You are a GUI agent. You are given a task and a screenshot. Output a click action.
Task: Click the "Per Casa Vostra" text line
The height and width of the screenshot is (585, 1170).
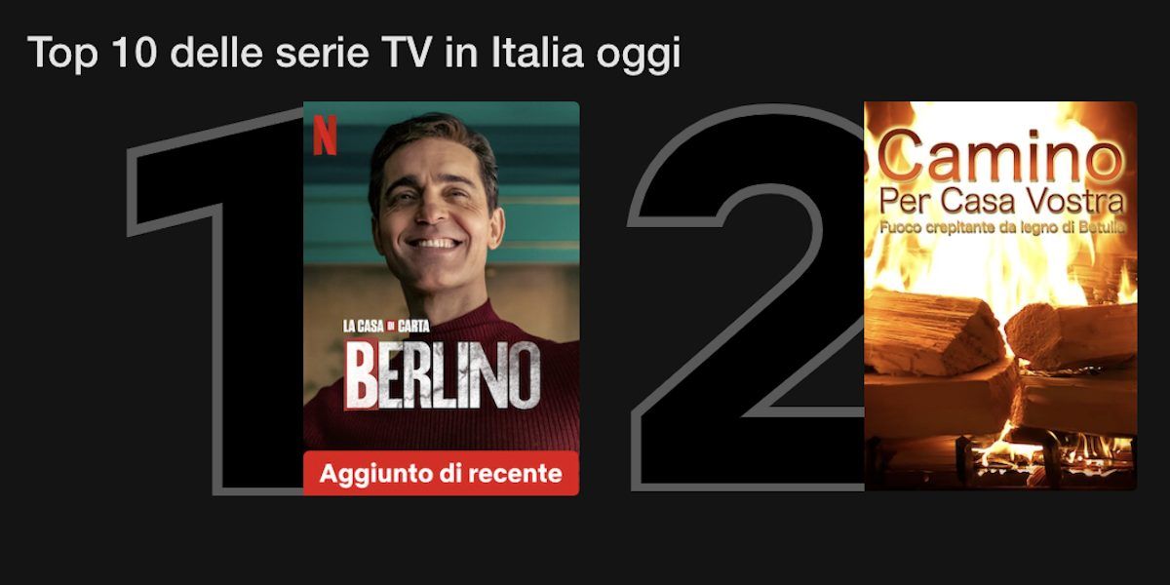(x=1001, y=202)
